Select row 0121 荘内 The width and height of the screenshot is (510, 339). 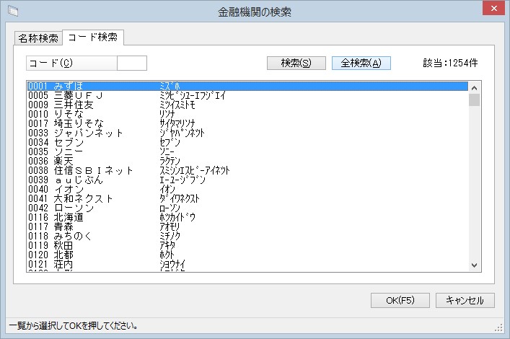(x=247, y=264)
